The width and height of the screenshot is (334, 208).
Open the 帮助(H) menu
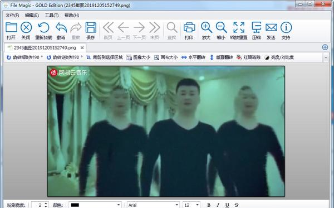(x=72, y=16)
